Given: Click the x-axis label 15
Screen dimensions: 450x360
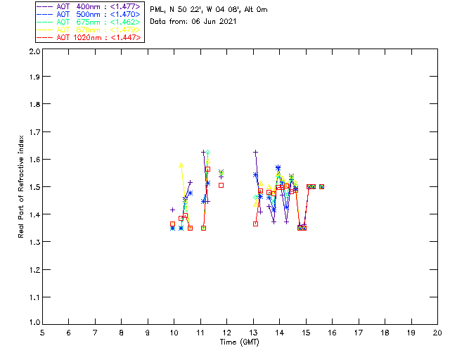Looking at the screenshot, I should click(x=306, y=333).
